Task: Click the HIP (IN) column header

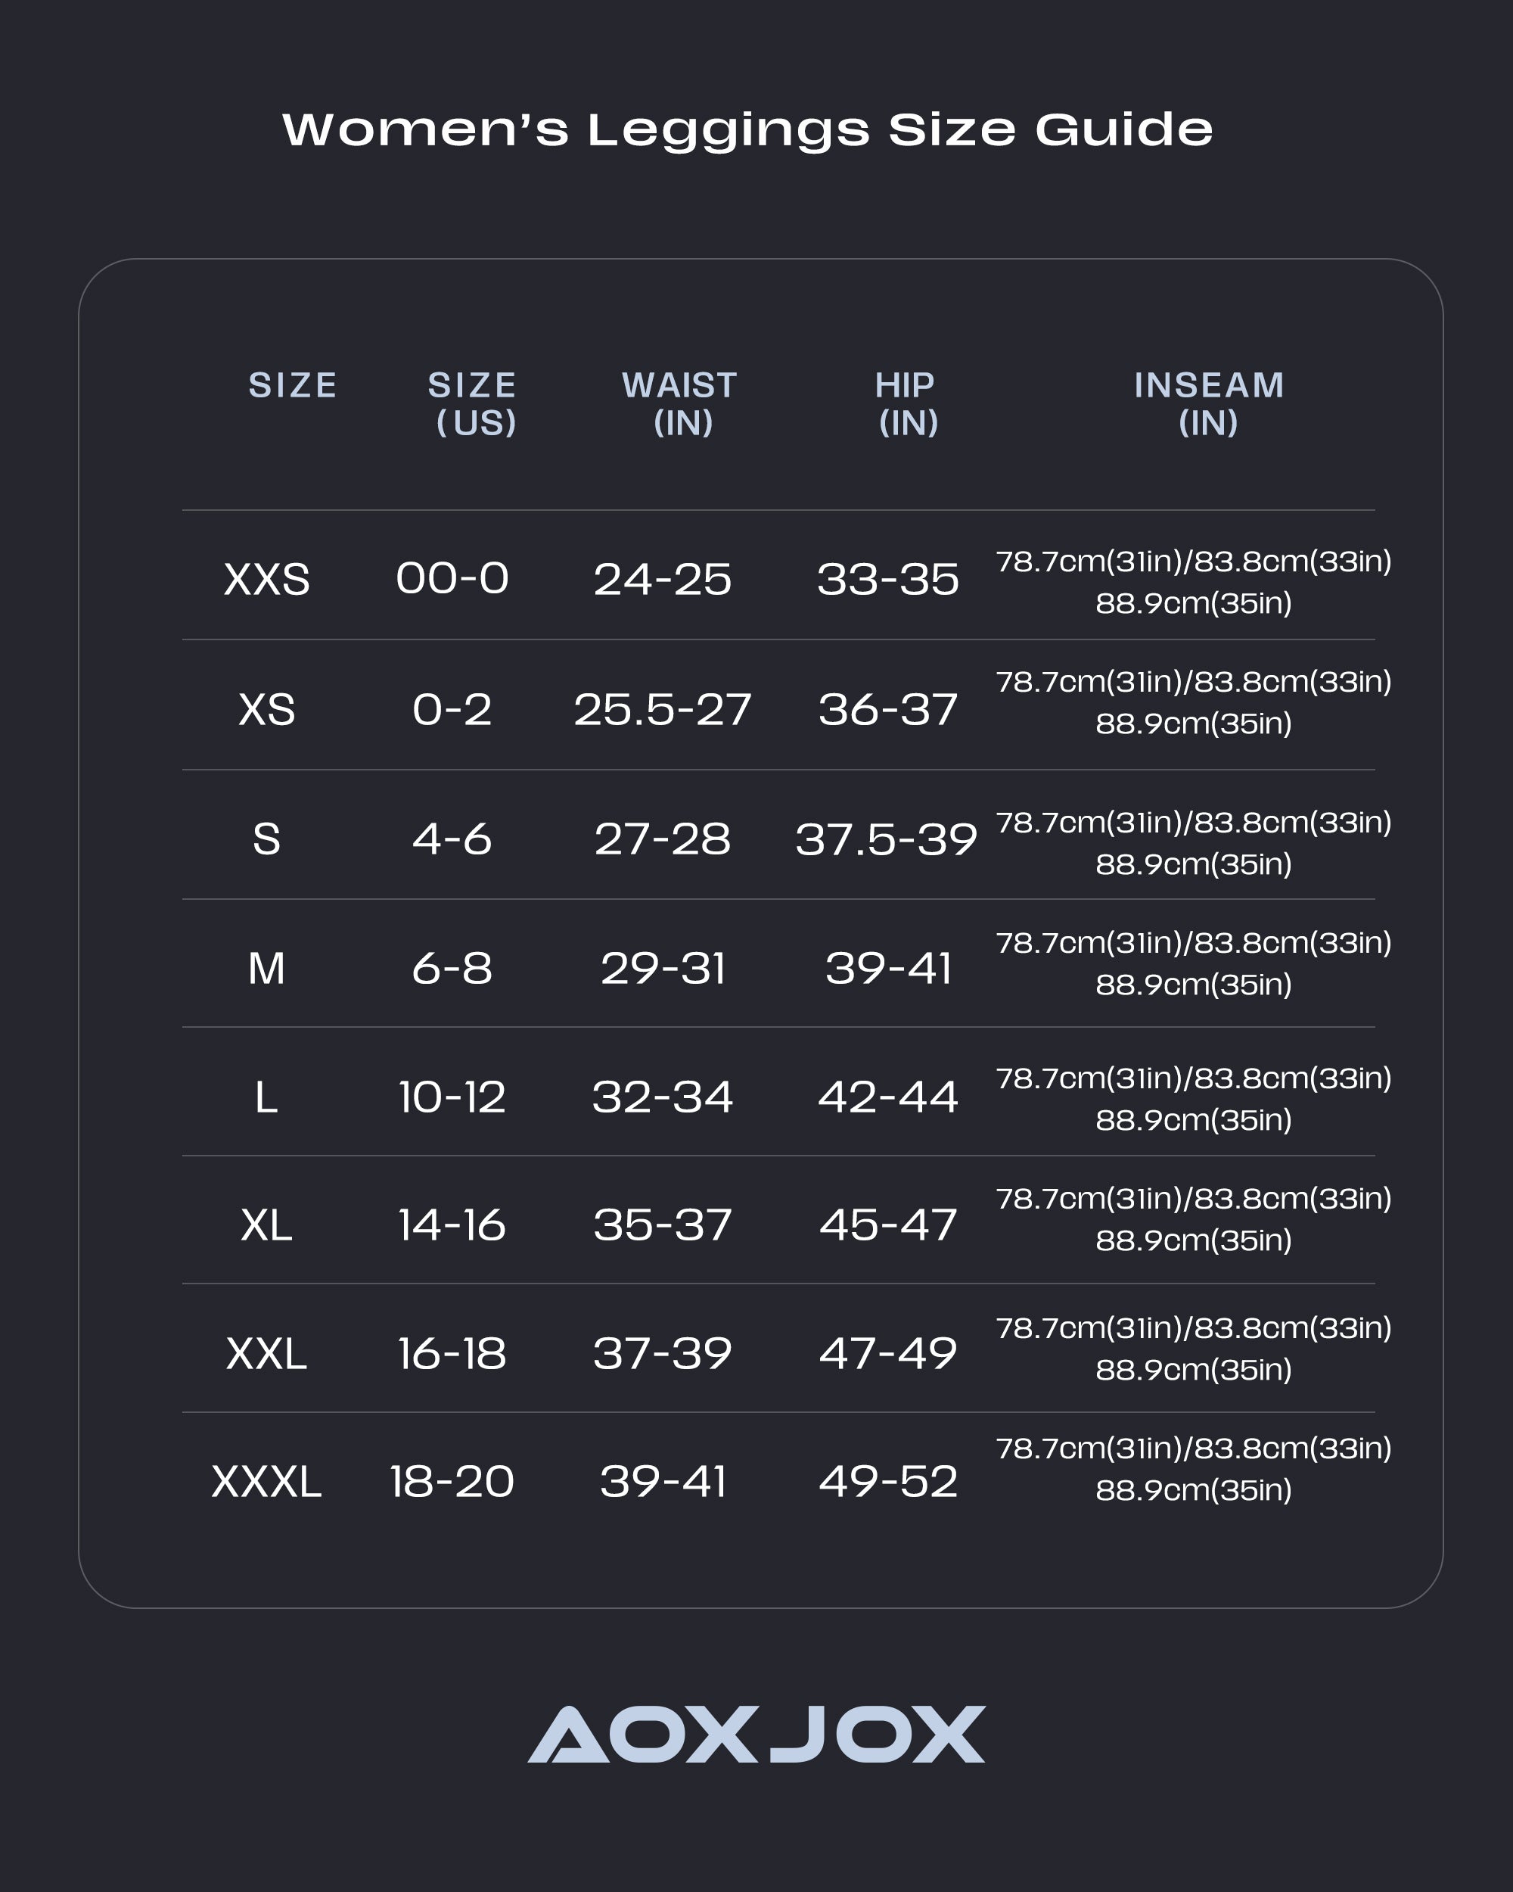Action: (x=907, y=403)
